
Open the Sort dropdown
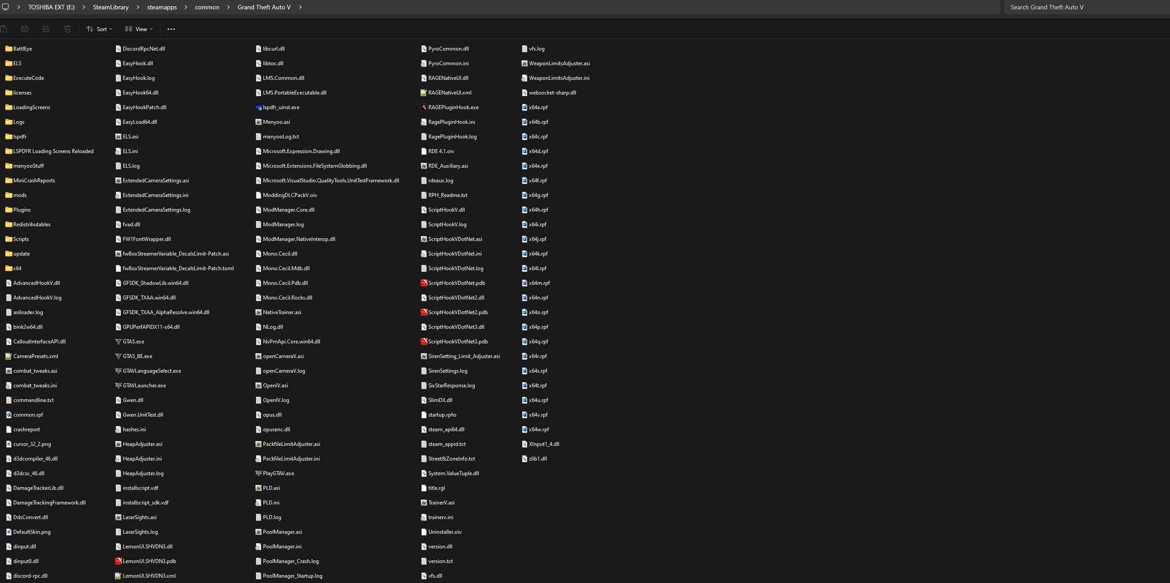coord(99,29)
